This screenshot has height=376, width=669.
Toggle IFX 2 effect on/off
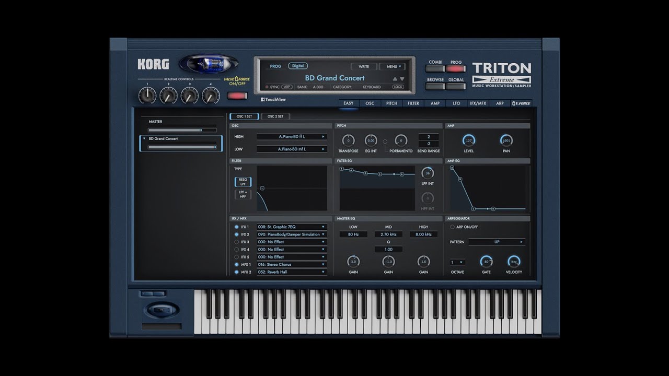coord(237,234)
